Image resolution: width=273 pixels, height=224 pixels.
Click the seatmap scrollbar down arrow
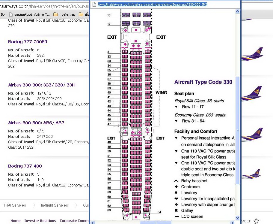point(237,218)
